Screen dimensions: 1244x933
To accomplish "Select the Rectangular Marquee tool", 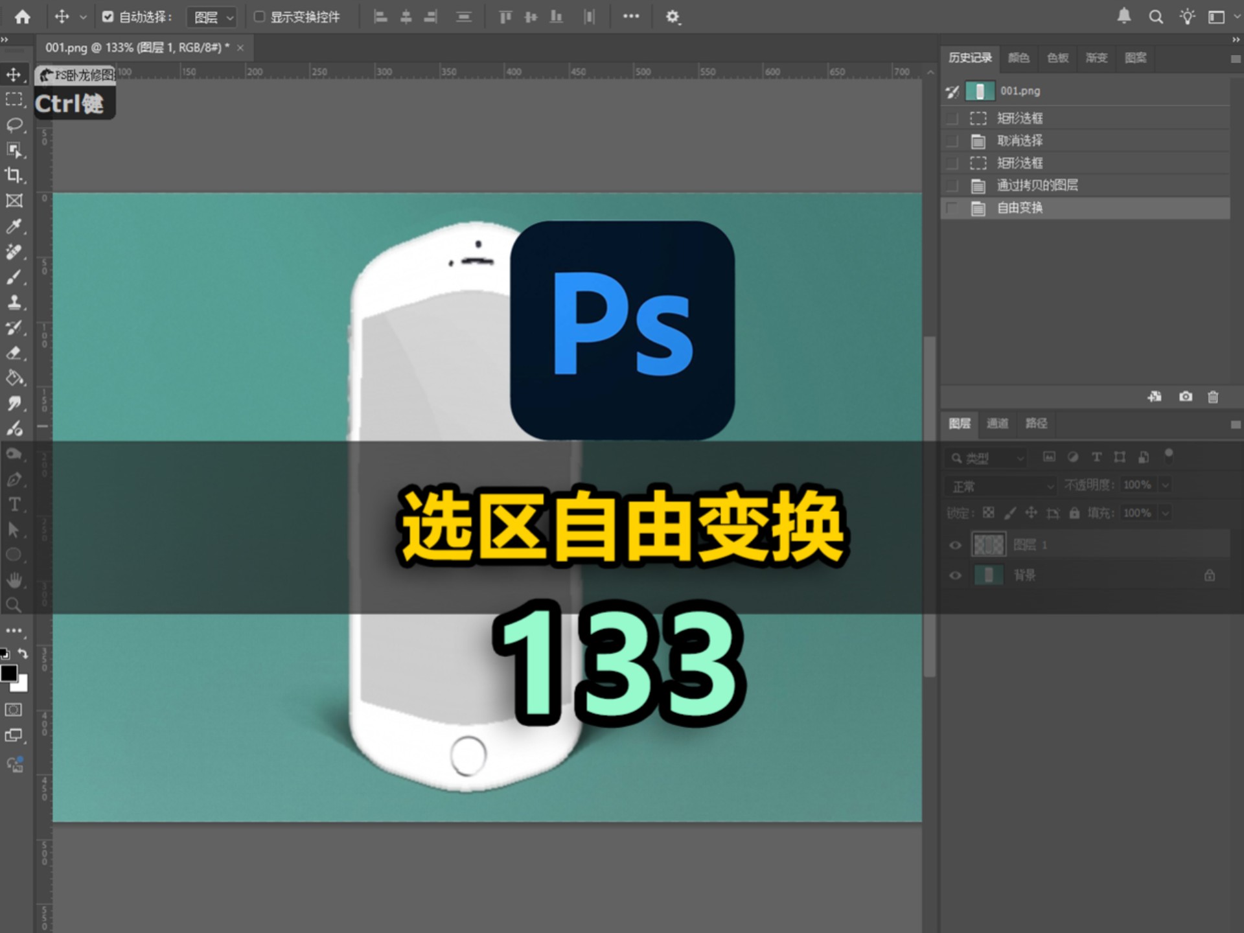I will (14, 100).
